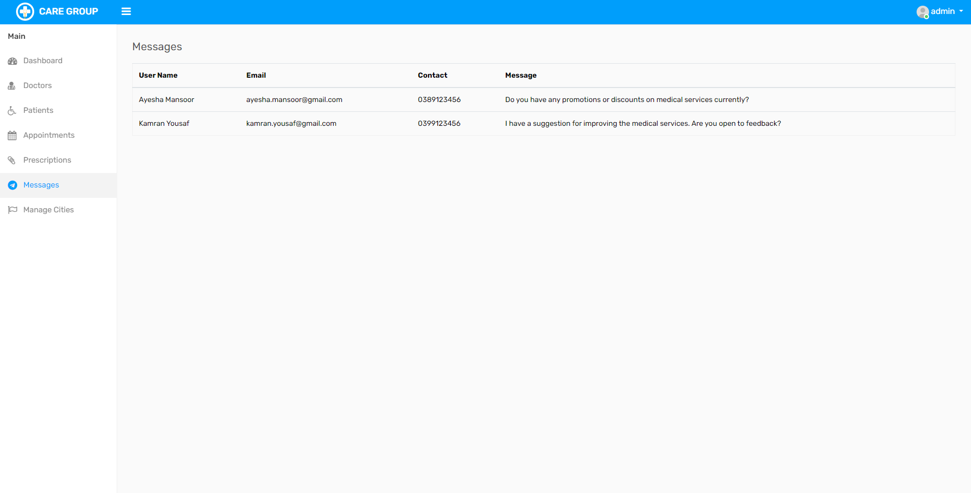Click the Doctors sidebar icon
Image resolution: width=971 pixels, height=493 pixels.
(x=12, y=86)
